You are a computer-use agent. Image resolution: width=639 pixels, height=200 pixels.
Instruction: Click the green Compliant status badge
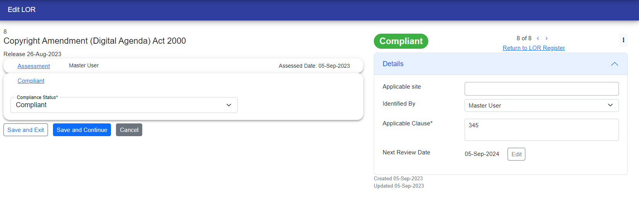401,41
